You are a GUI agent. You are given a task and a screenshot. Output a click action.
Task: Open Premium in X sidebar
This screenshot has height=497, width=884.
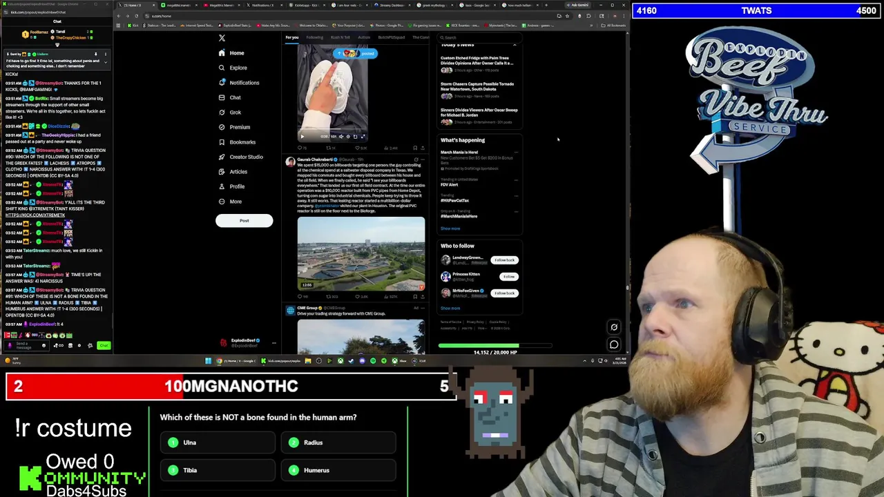click(x=234, y=127)
